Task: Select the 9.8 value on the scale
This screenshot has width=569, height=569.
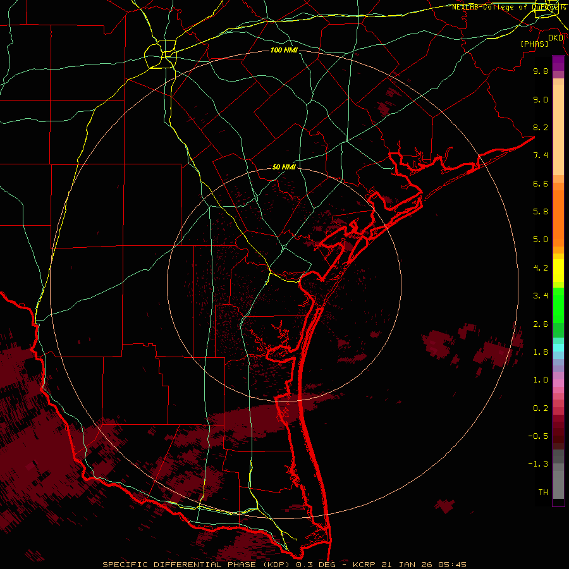Action: tap(541, 71)
